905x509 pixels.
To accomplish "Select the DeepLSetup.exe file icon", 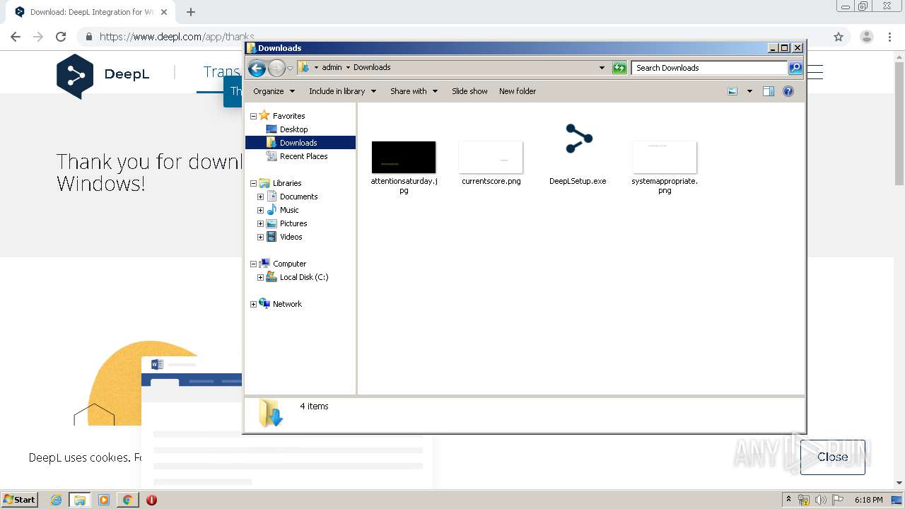I will [x=578, y=139].
